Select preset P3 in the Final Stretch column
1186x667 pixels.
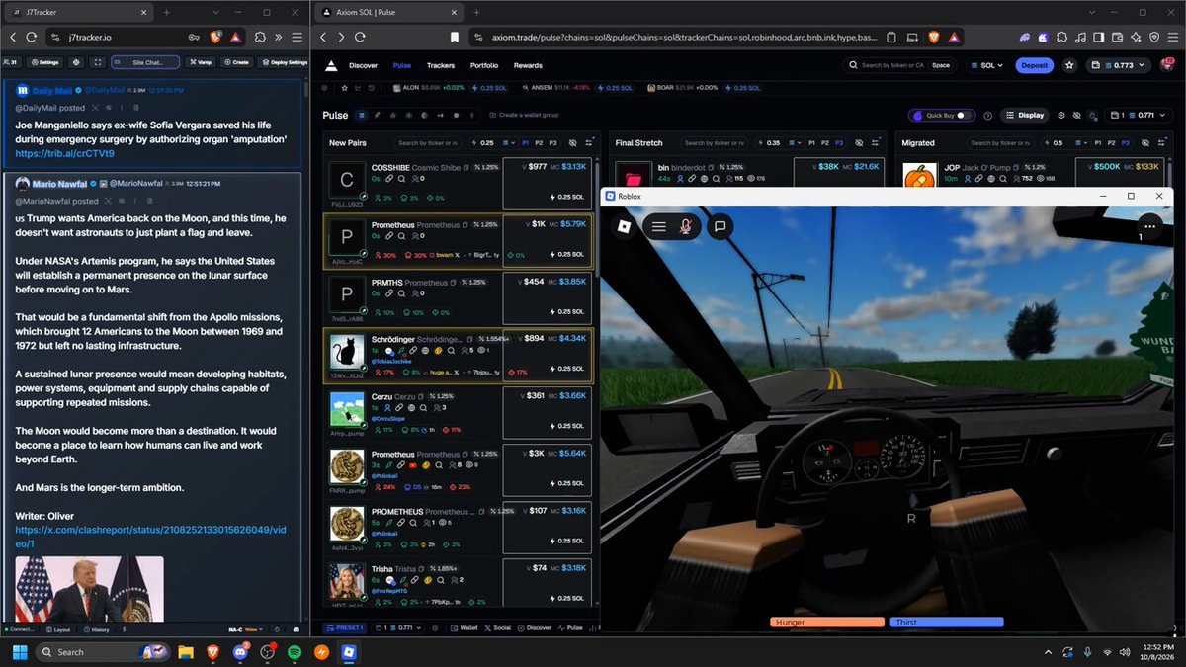840,143
